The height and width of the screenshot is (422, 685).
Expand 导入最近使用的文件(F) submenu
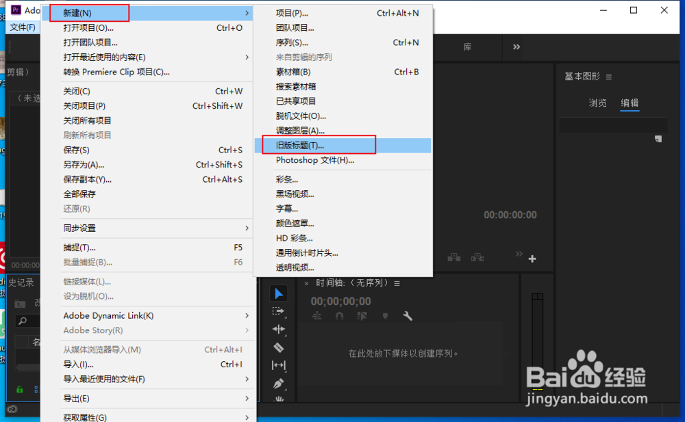pos(247,379)
